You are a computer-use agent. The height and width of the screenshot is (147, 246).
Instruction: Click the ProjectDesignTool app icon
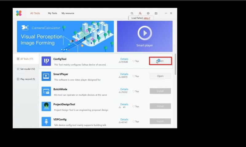(x=46, y=106)
